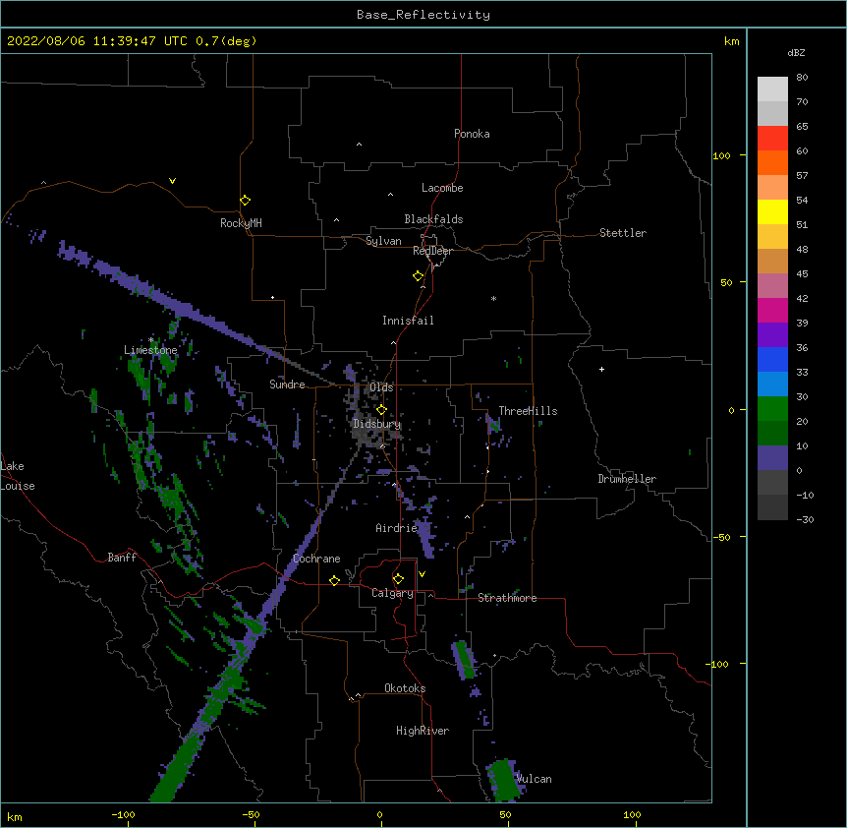Click the Olds label

tap(381, 387)
